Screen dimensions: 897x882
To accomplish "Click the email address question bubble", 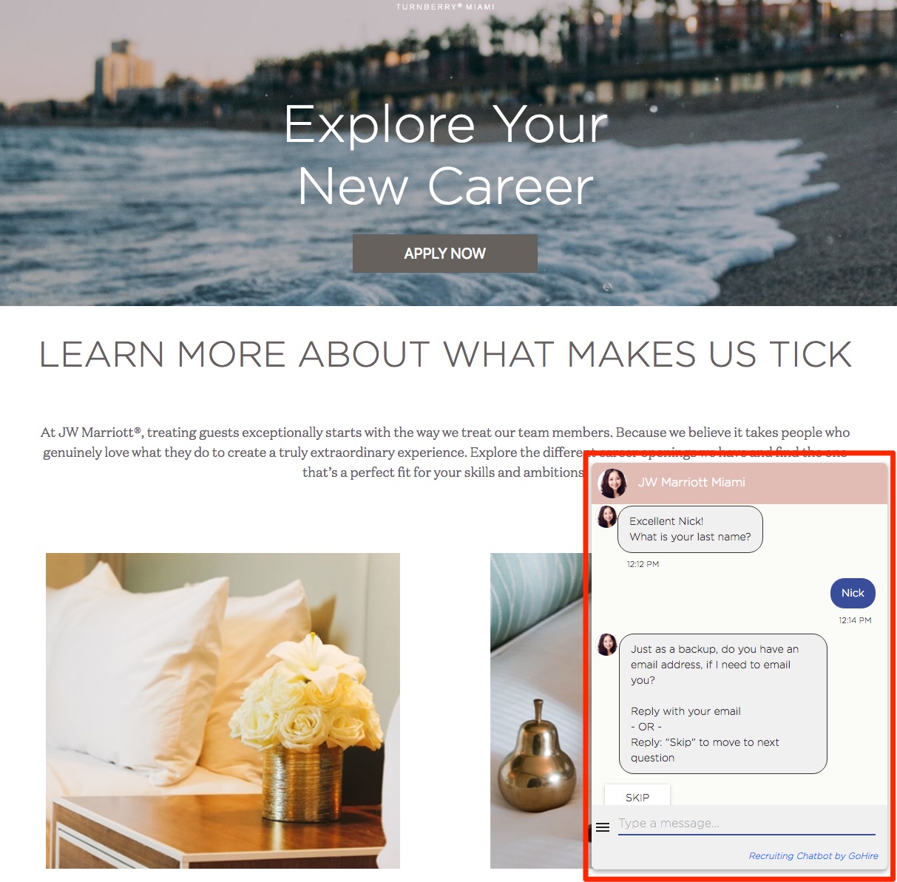I will (722, 704).
